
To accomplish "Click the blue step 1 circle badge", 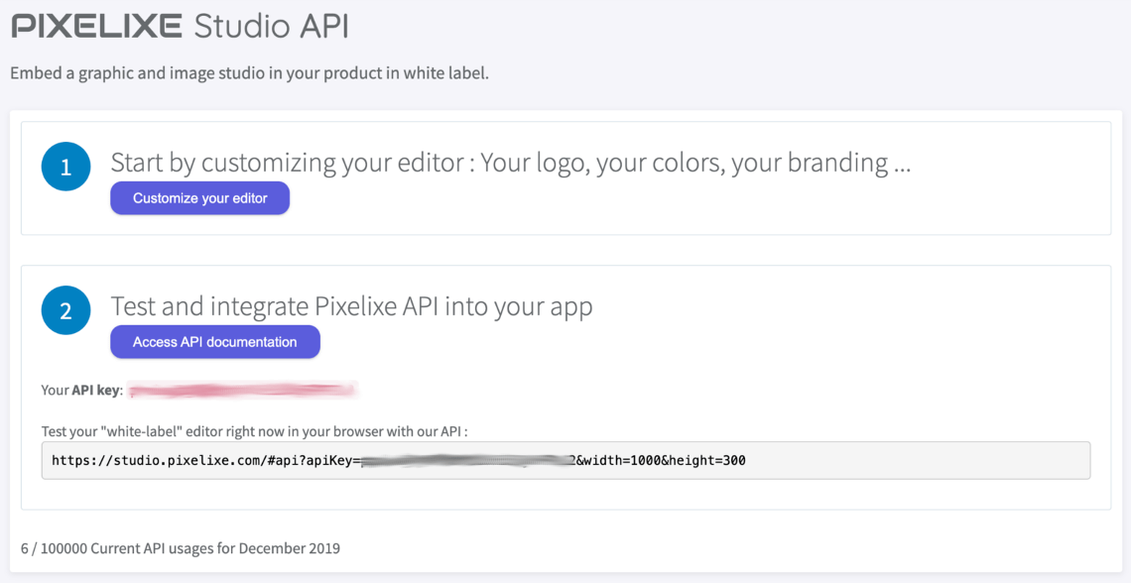I will pos(66,167).
